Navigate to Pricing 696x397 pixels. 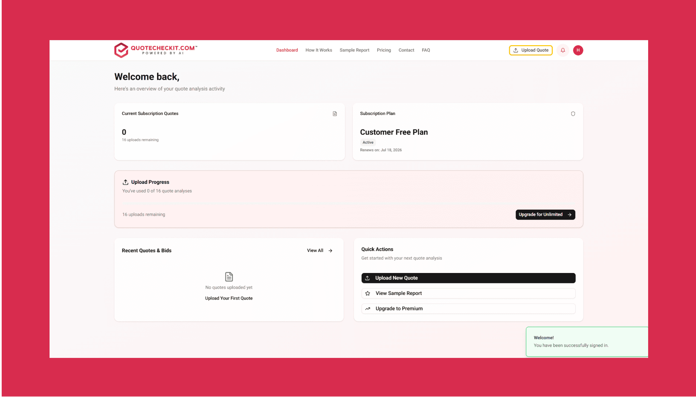coord(384,50)
